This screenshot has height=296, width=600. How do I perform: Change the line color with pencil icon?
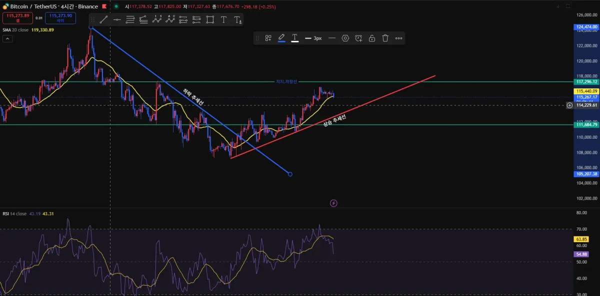(x=281, y=38)
